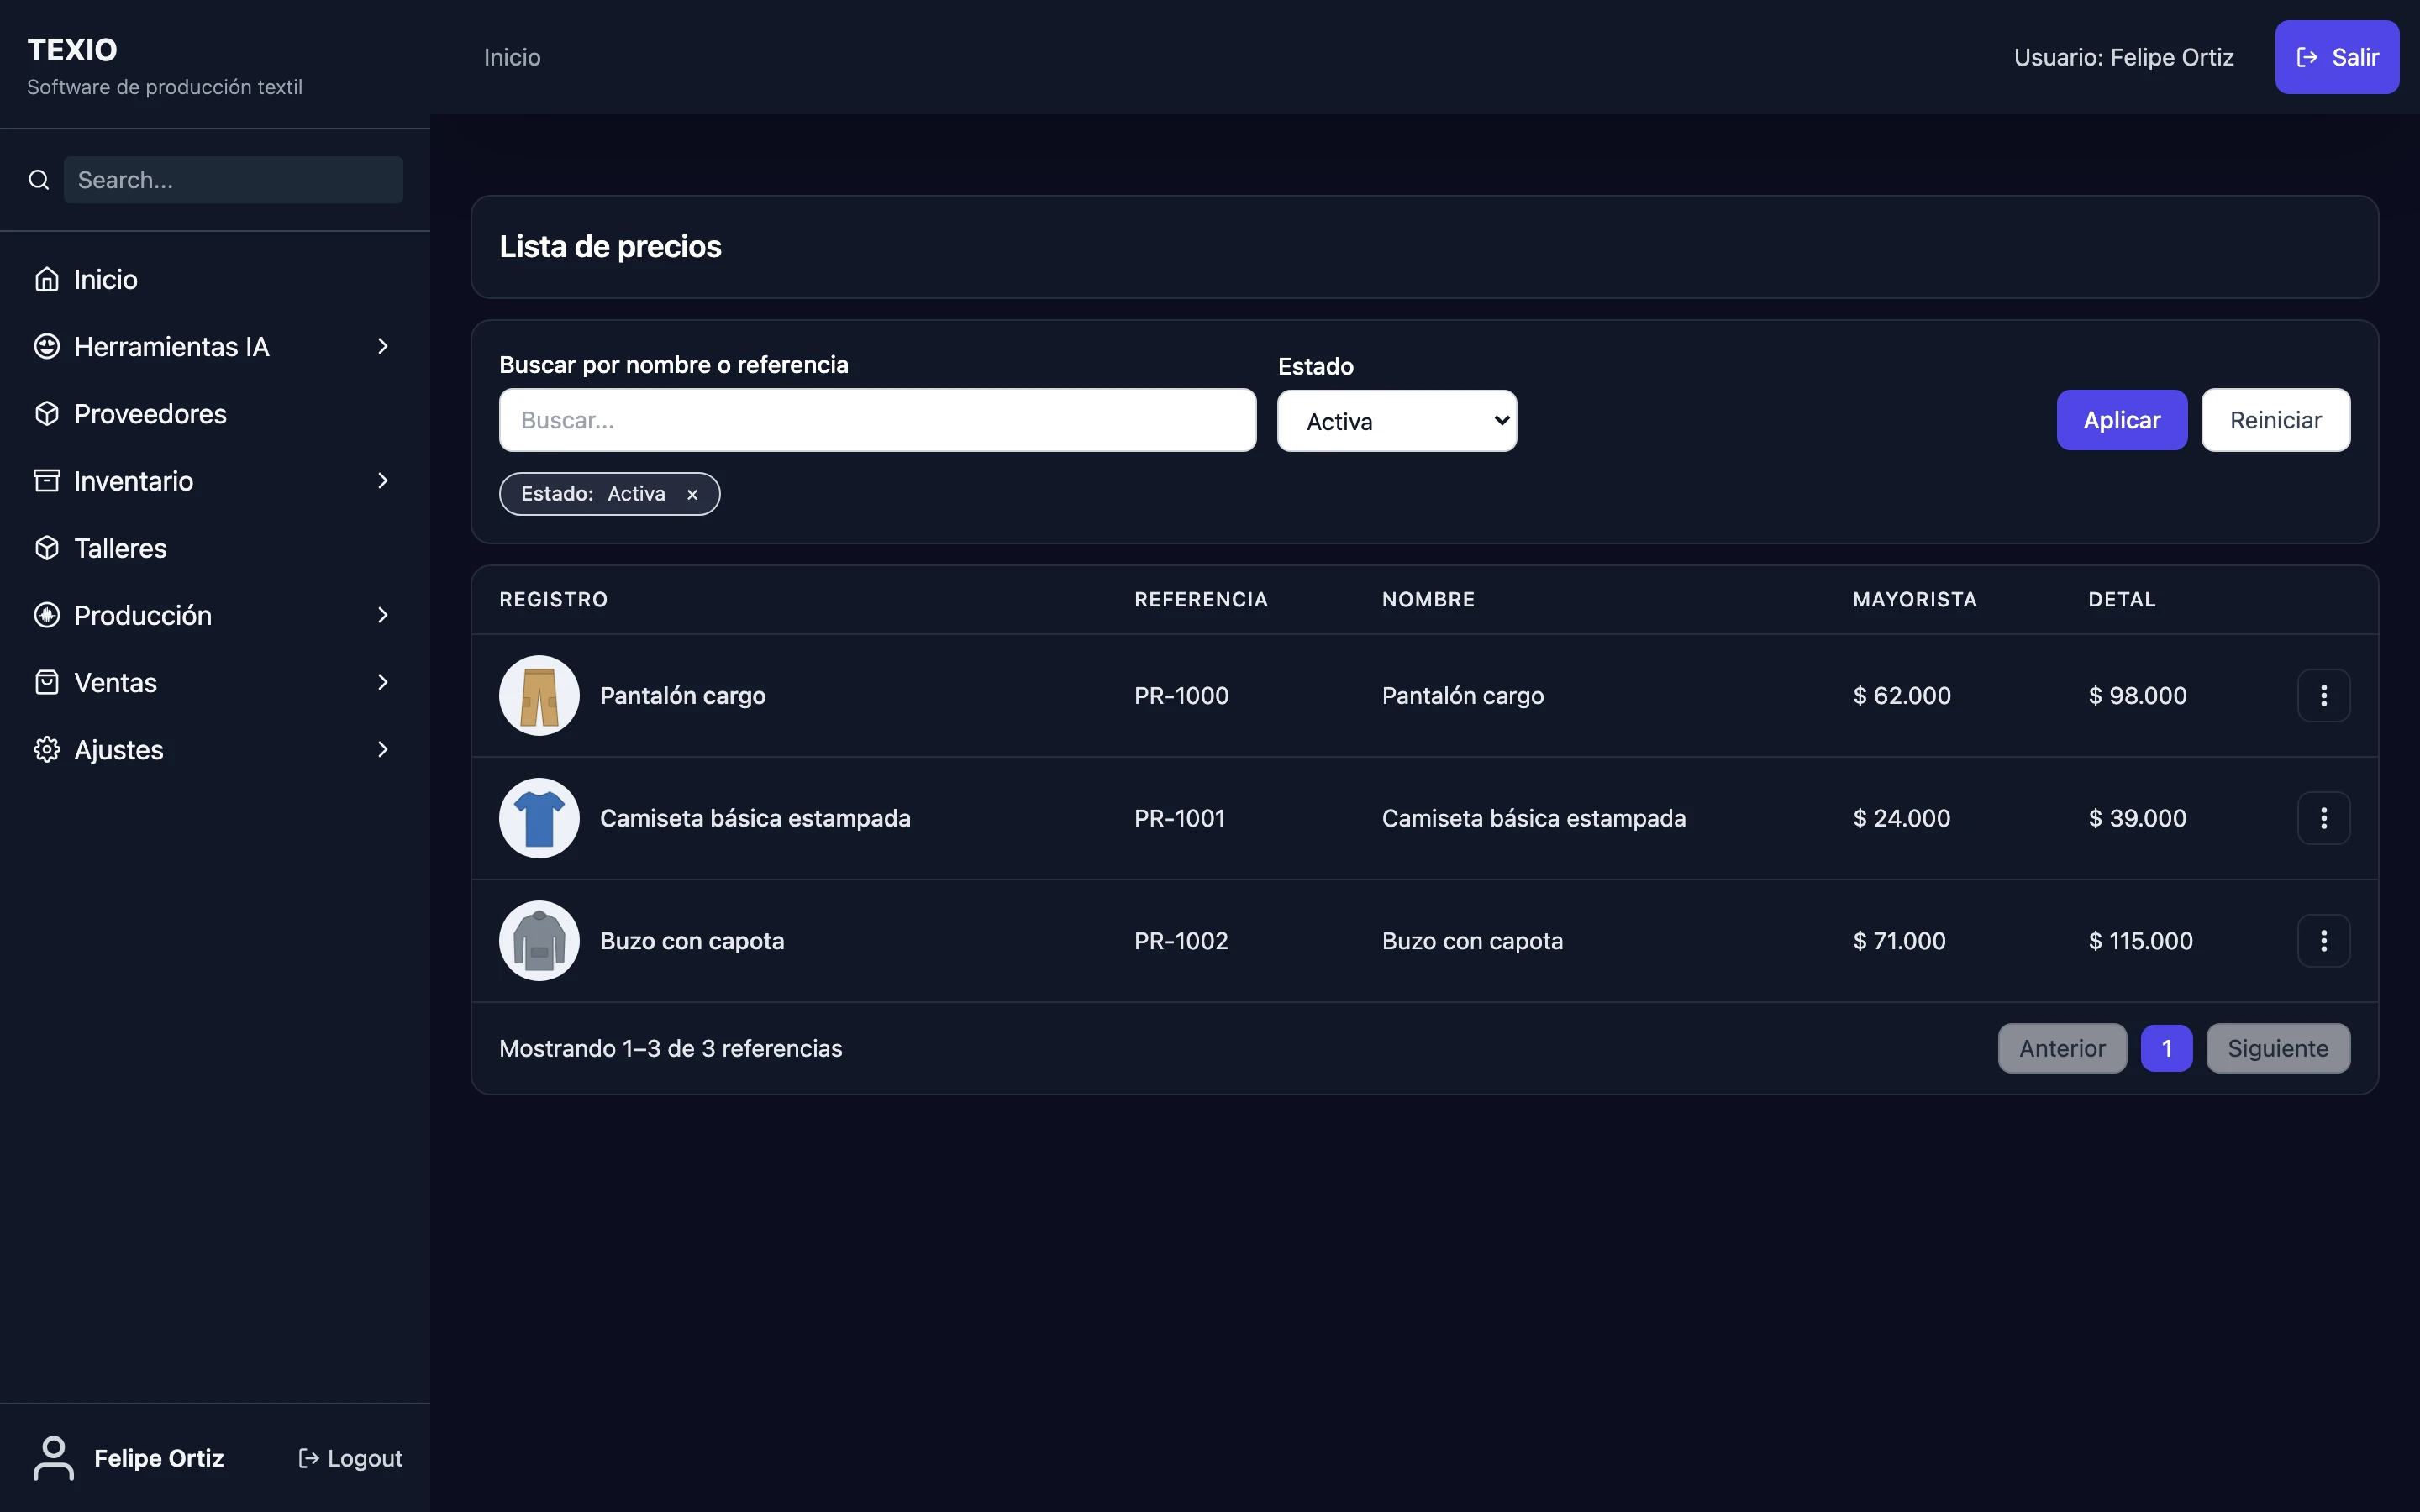Click the $ 62.000 mayorista price
This screenshot has height=1512, width=2420.
(1901, 695)
